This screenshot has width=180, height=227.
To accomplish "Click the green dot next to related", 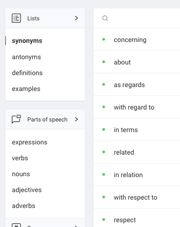I will (104, 152).
